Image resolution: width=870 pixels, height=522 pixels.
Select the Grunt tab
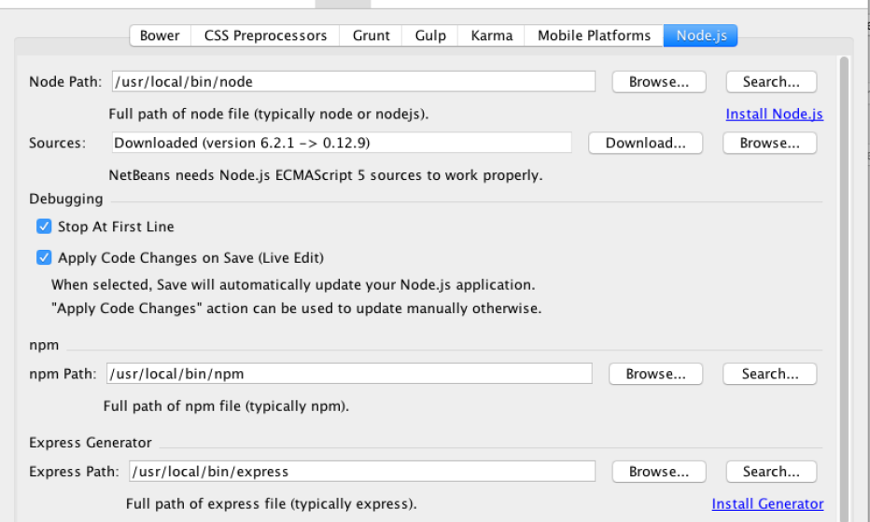point(372,35)
